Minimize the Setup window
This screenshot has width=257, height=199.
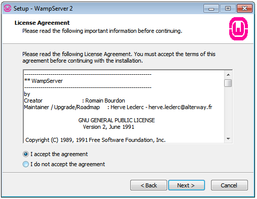(211, 9)
